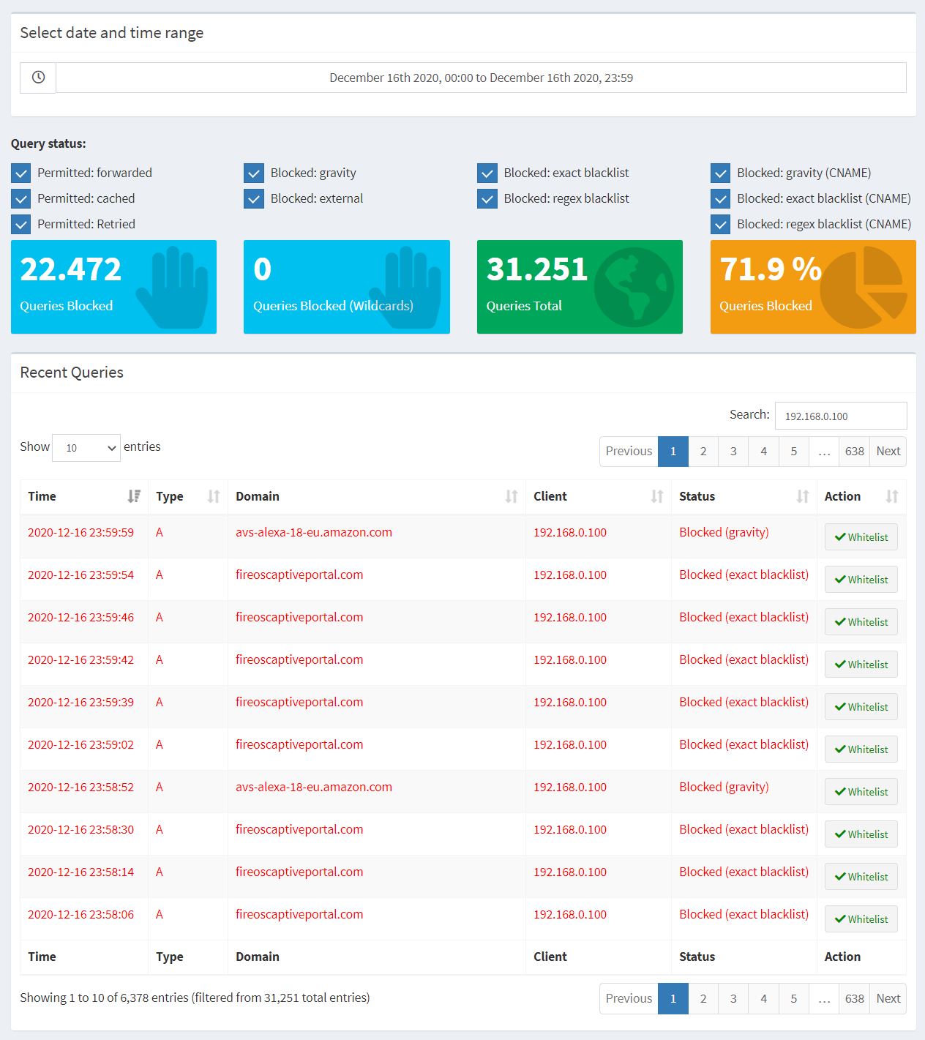Toggle Blocked: external checkbox
The height and width of the screenshot is (1040, 925).
(254, 199)
